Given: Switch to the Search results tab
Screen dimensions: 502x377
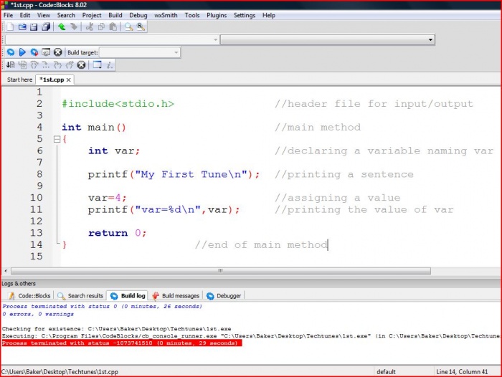Looking at the screenshot, I should [x=80, y=296].
